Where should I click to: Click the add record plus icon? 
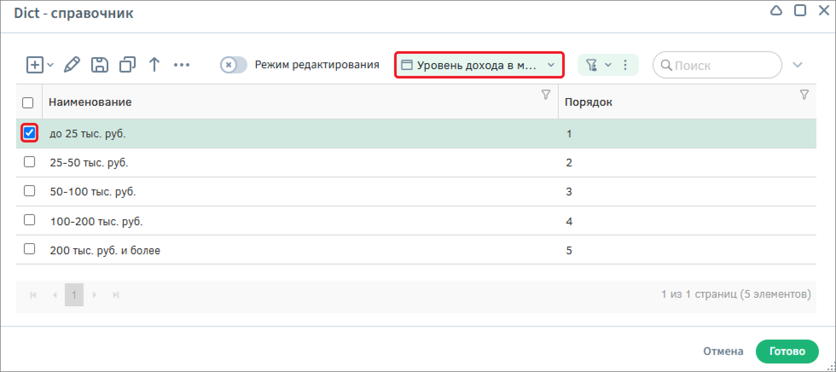[35, 65]
